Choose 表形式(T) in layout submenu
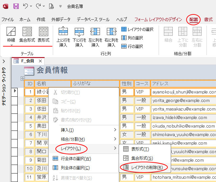Screen dimensions: 216x182 pos(145,149)
